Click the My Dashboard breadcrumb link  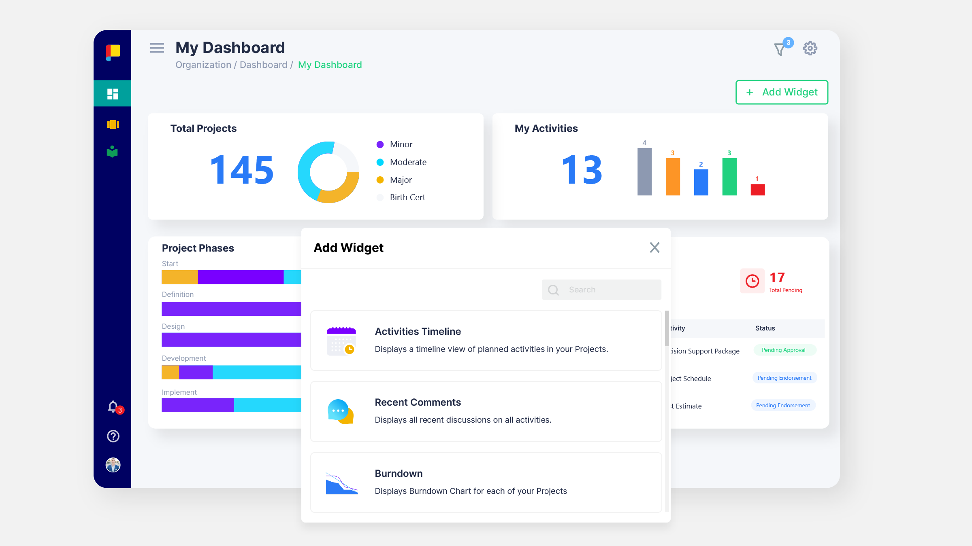coord(330,65)
